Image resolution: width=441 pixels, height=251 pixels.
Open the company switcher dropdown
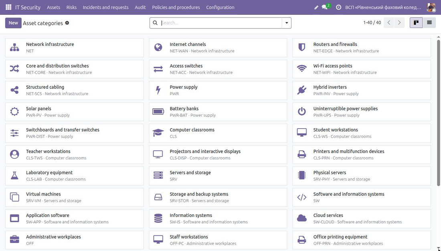pos(383,7)
